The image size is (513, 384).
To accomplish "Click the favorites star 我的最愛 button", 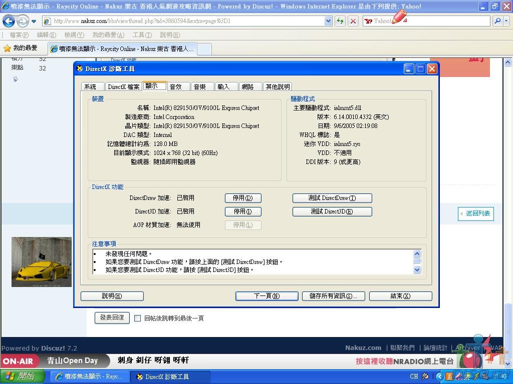I will 21,48.
